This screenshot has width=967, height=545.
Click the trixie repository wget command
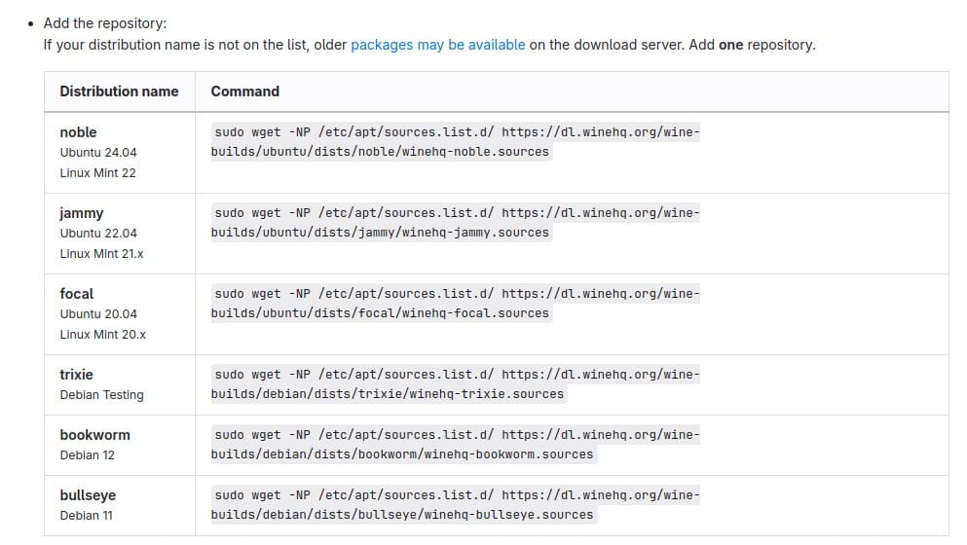(455, 384)
